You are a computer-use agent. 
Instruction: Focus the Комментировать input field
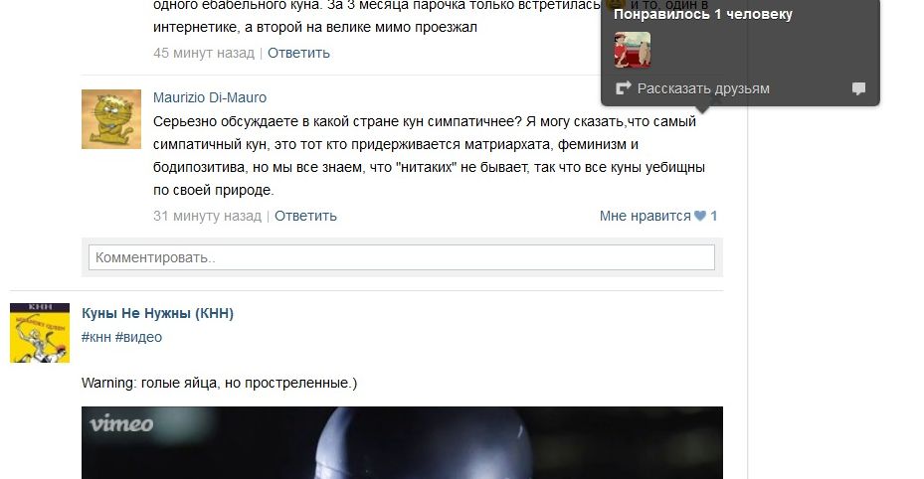coord(402,257)
